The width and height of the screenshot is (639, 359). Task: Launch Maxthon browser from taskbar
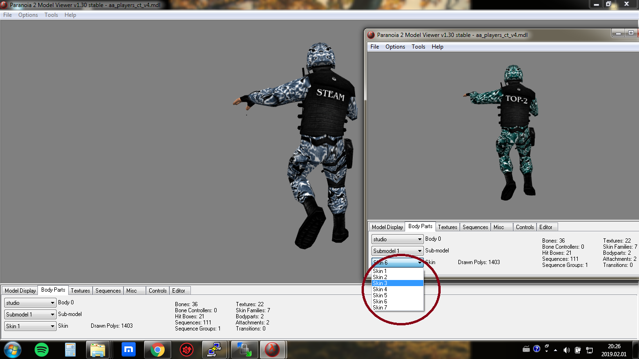tap(128, 350)
